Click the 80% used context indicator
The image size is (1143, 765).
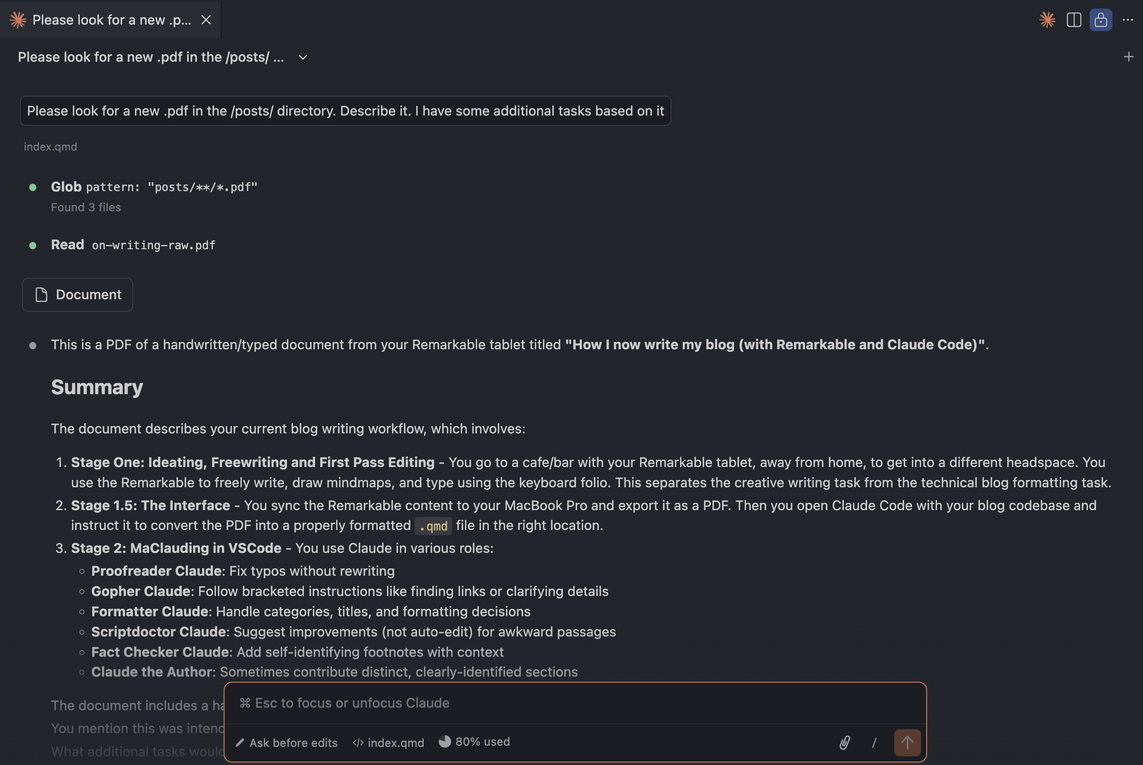[475, 742]
